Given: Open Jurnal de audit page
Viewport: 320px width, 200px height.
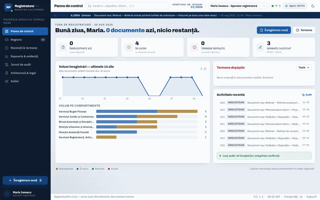Looking at the screenshot, I should (x=25, y=65).
